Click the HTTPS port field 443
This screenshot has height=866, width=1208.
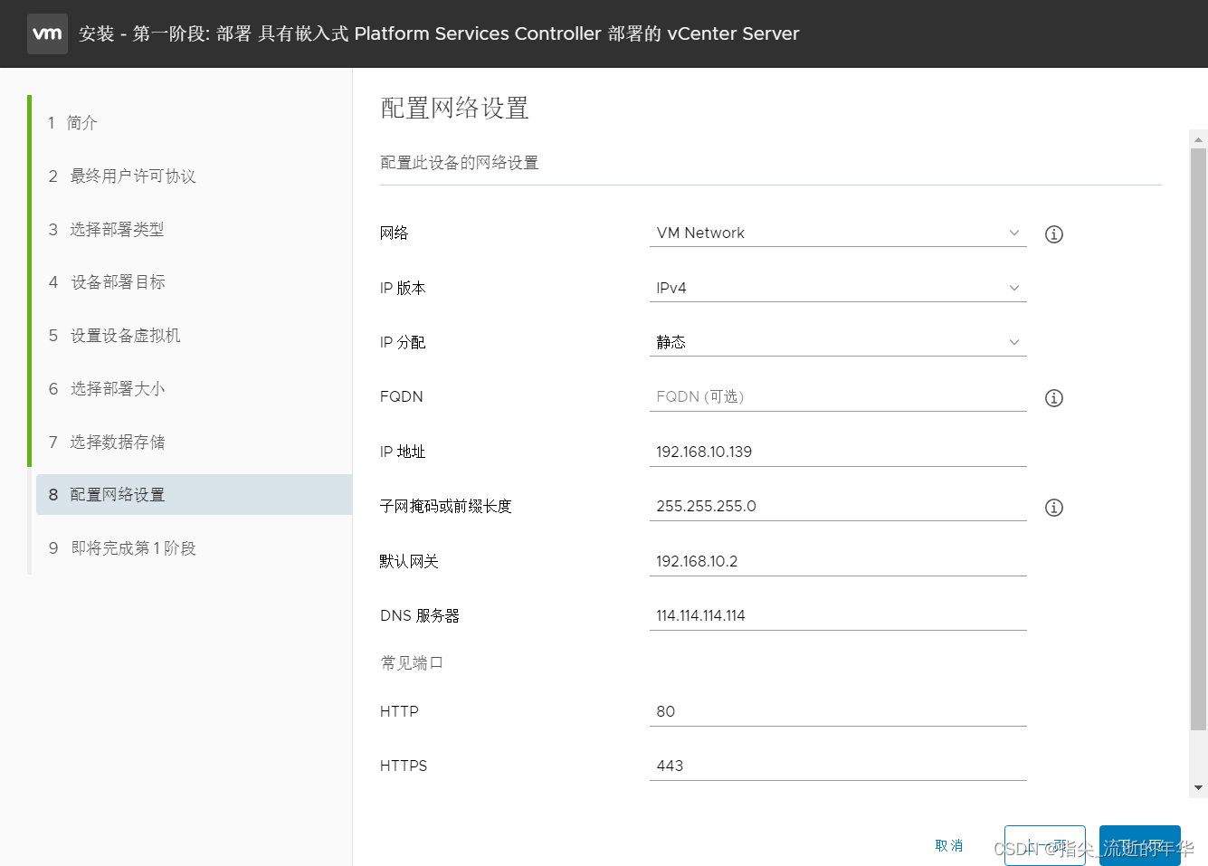coord(838,766)
